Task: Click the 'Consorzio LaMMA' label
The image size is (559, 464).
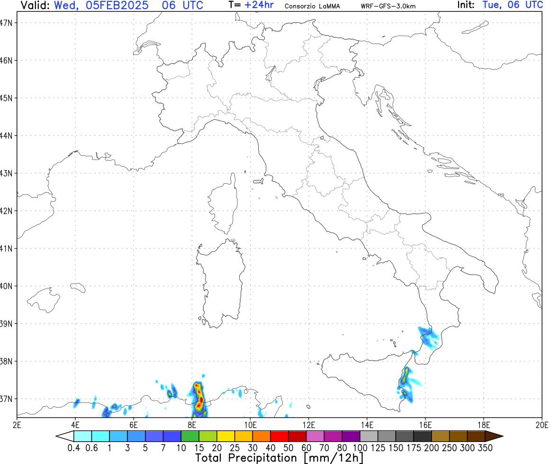Action: coord(312,7)
